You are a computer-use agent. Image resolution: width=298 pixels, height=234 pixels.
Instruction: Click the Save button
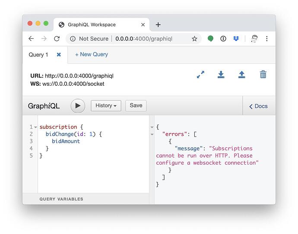click(136, 106)
